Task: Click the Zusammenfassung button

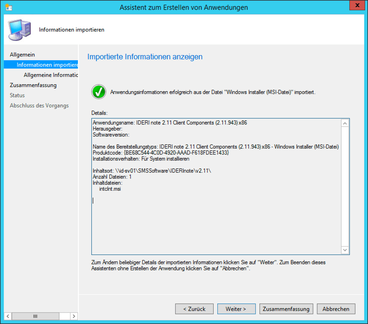Action: tap(286, 309)
